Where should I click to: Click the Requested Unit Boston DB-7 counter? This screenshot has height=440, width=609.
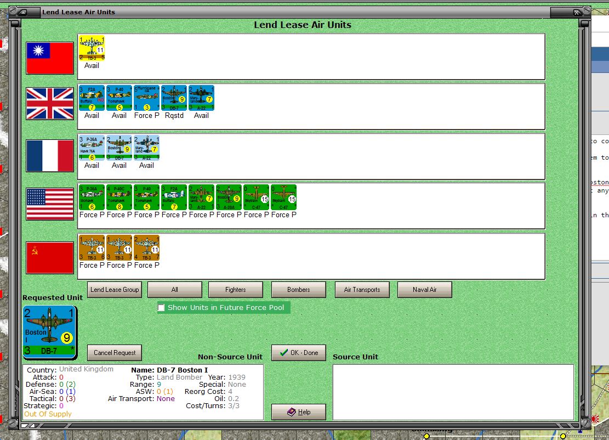tap(50, 332)
